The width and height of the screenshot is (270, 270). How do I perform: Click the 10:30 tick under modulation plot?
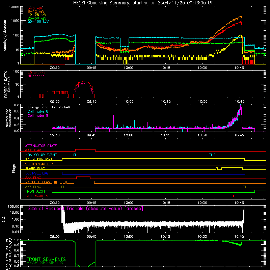[x=202, y=135]
